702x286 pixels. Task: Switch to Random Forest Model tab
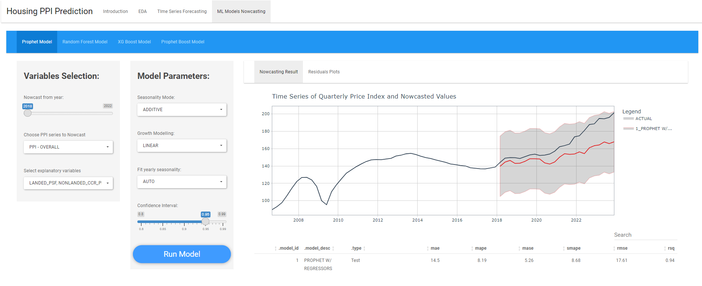[85, 42]
